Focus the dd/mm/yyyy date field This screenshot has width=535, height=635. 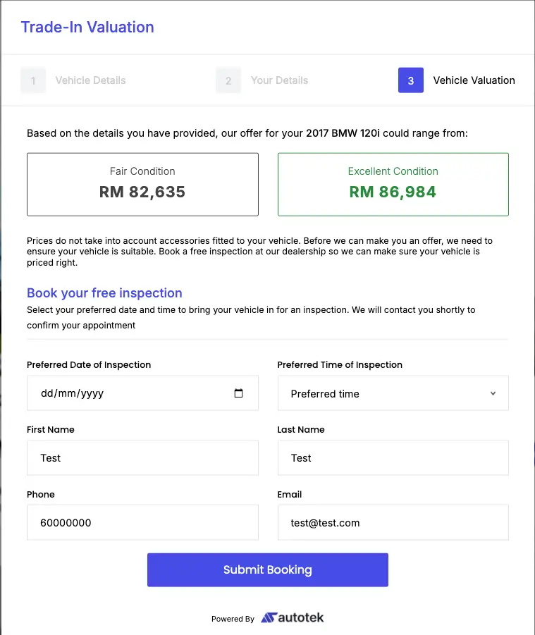point(142,393)
